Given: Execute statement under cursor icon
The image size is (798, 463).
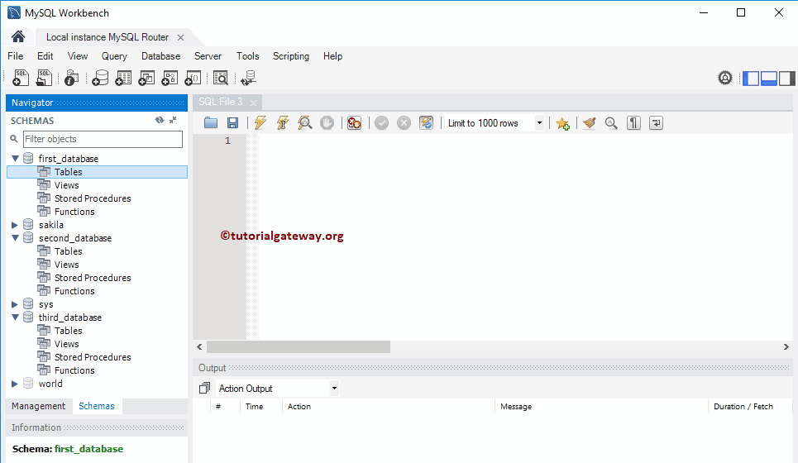Looking at the screenshot, I should 283,122.
